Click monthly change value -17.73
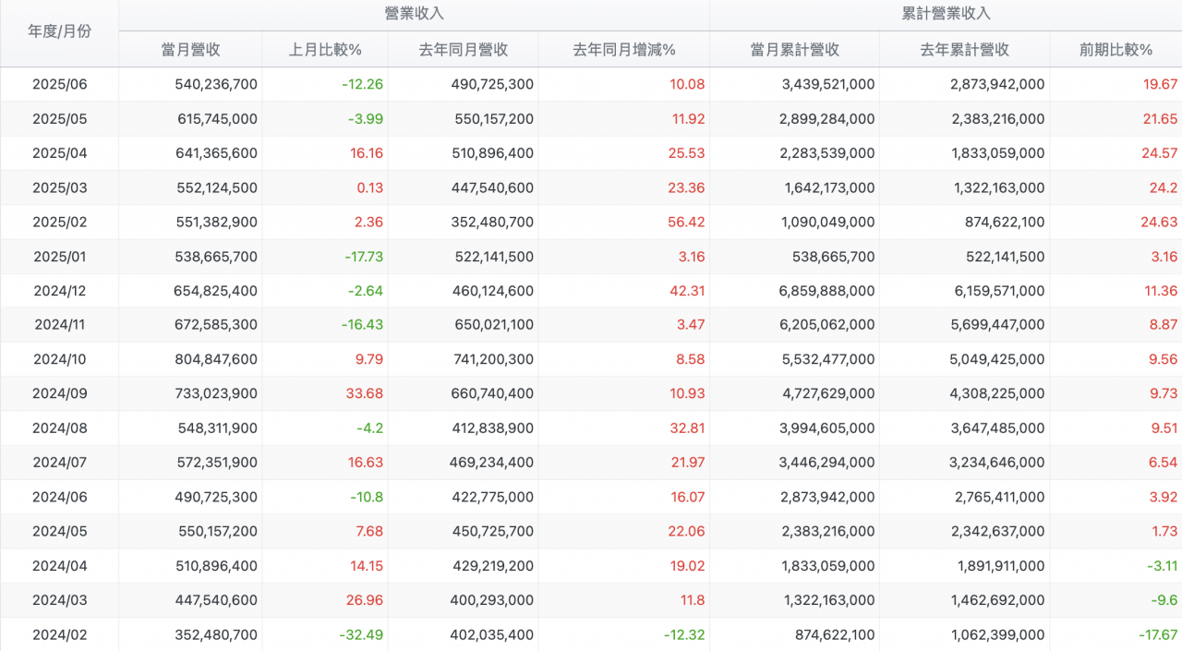This screenshot has height=651, width=1182. [362, 257]
